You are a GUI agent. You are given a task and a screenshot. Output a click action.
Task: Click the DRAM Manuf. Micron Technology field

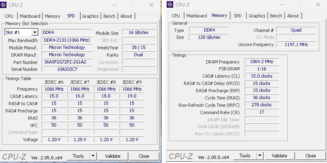pos(67,55)
